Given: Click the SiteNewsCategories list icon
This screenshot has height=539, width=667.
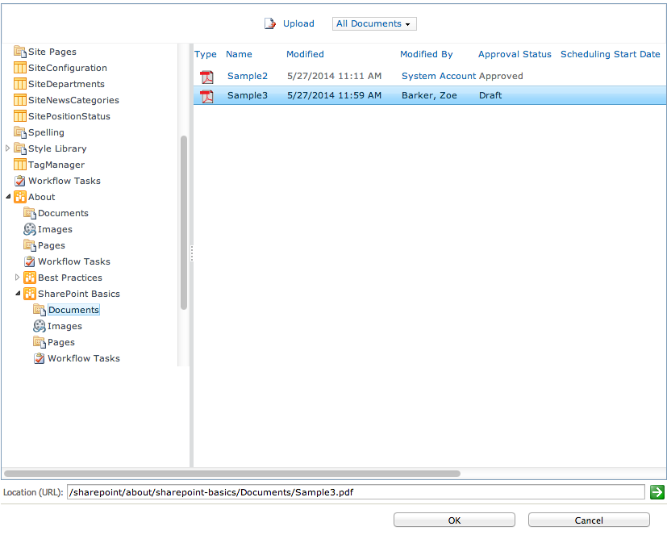Looking at the screenshot, I should coord(20,100).
